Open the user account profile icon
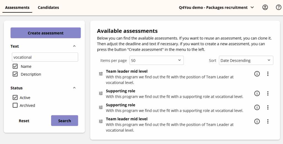This screenshot has width=283, height=144. coord(265,7)
